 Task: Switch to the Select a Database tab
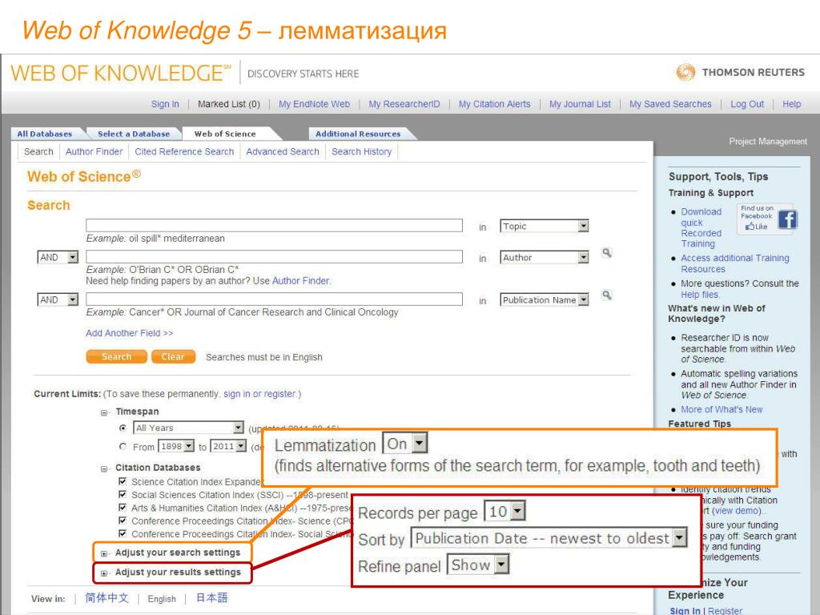click(x=134, y=134)
